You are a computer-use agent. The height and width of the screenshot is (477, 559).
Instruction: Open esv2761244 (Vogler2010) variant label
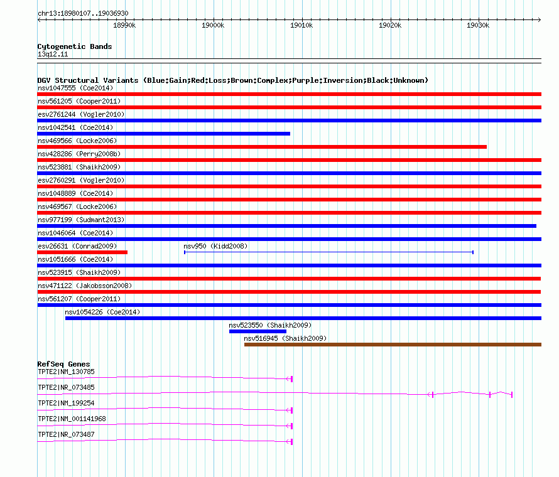(x=81, y=114)
